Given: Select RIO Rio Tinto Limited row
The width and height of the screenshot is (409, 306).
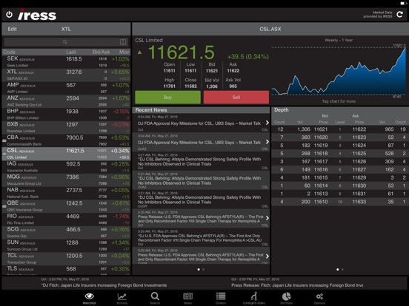Looking at the screenshot, I should click(66, 220).
